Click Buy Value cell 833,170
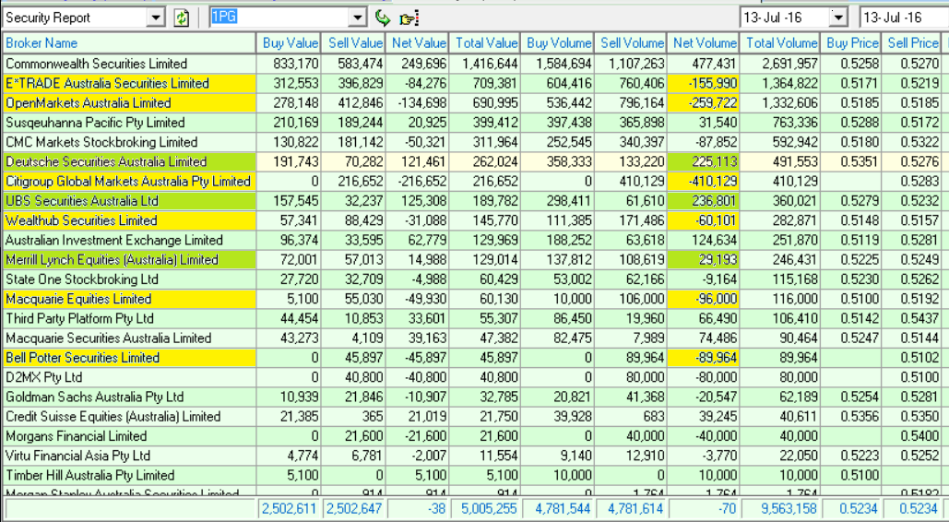The image size is (949, 522). click(290, 64)
